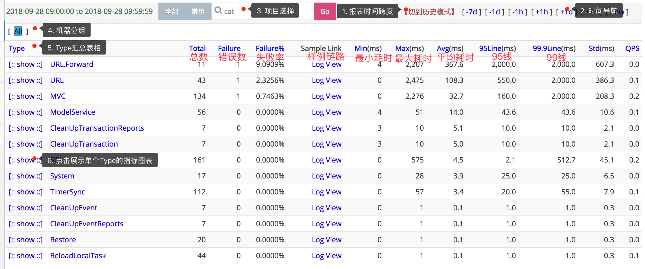Click the red hint dot beside All group

click(35, 28)
